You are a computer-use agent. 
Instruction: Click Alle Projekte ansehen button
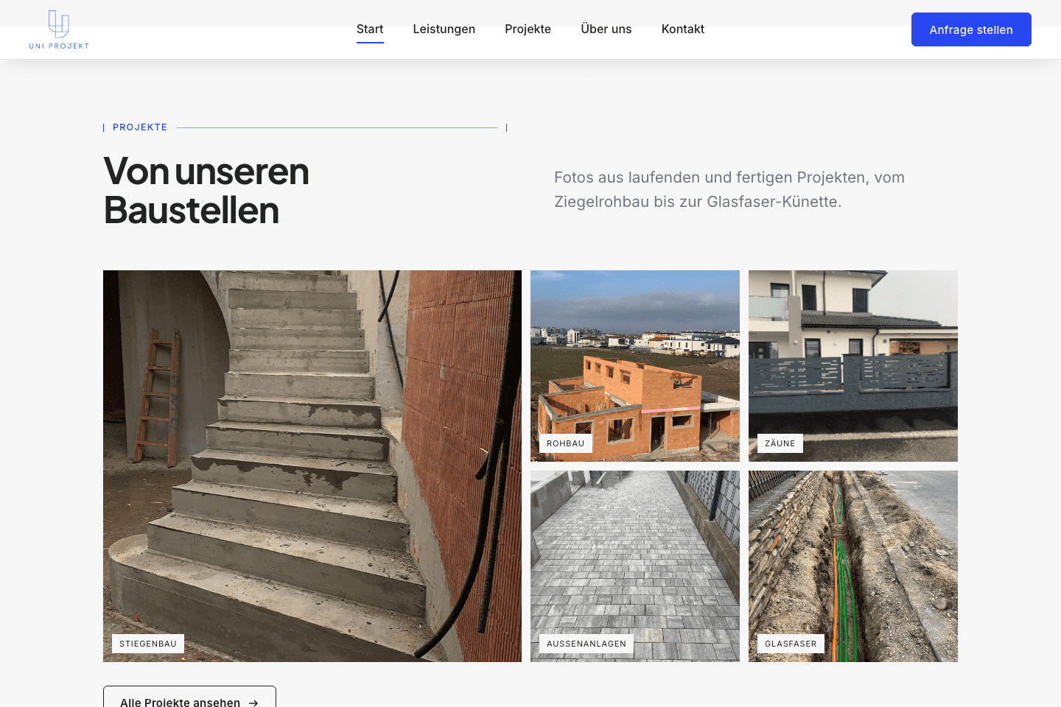(189, 697)
